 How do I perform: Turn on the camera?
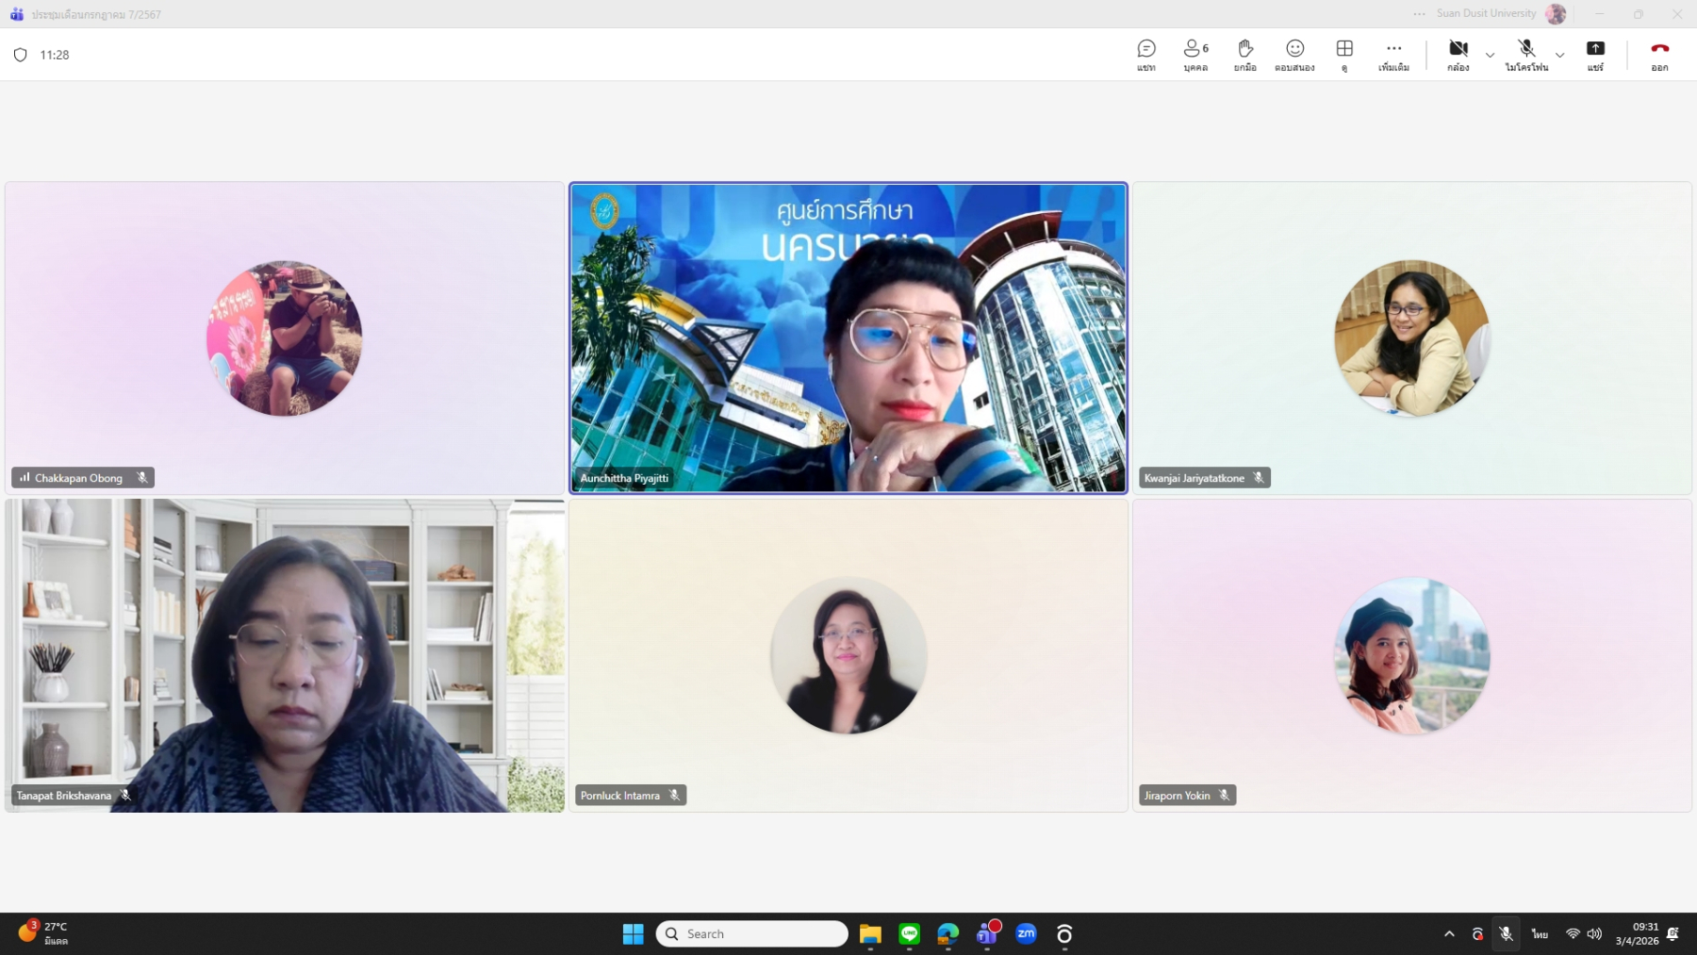1458,55
